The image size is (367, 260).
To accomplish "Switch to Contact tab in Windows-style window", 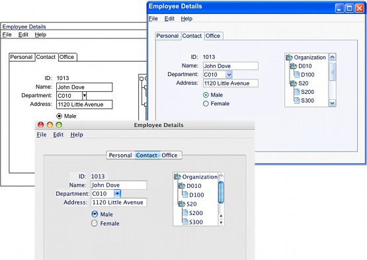I will point(192,36).
